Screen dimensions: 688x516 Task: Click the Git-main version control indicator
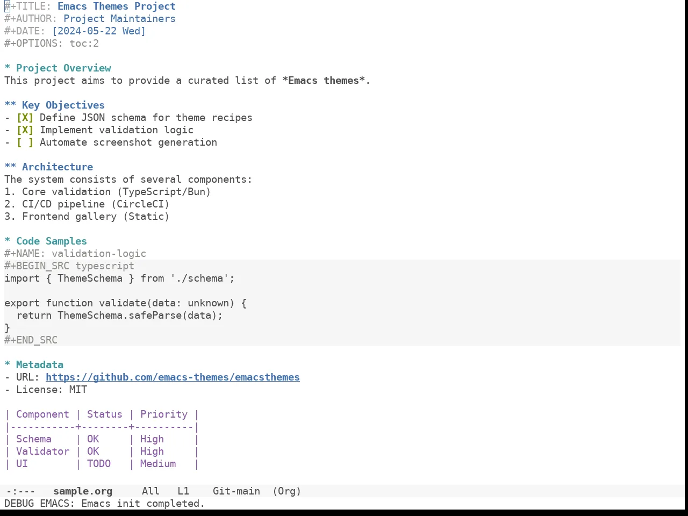236,491
